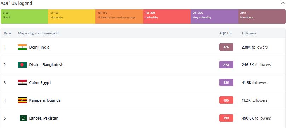The image size is (286, 128).
Task: Open the Delhi, India city link
Action: point(39,47)
